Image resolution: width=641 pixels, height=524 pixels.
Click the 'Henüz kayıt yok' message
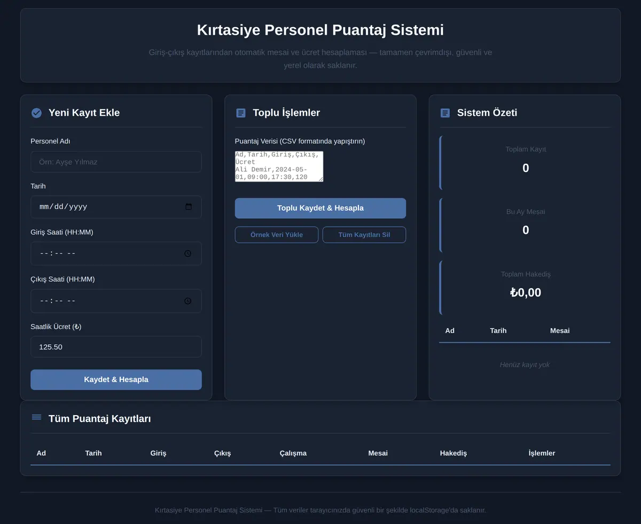[525, 365]
